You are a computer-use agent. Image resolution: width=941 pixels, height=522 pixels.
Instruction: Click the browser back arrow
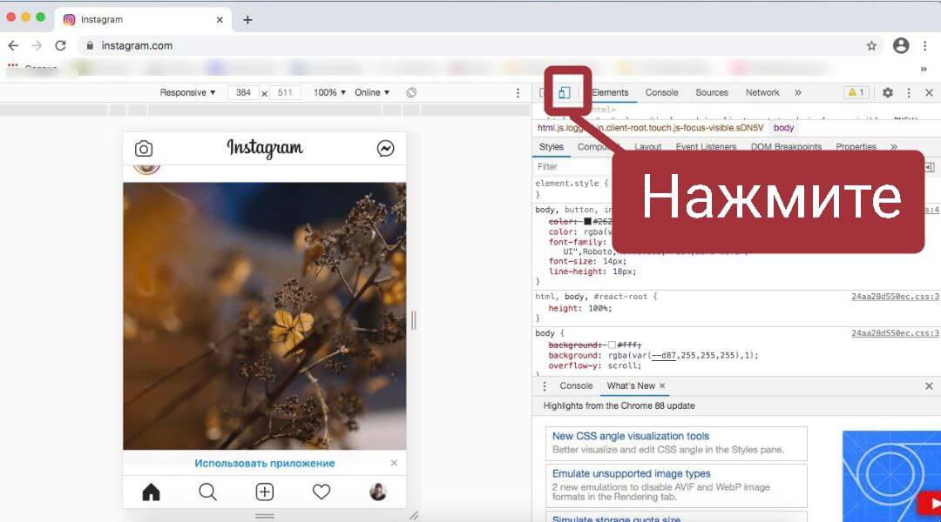13,45
